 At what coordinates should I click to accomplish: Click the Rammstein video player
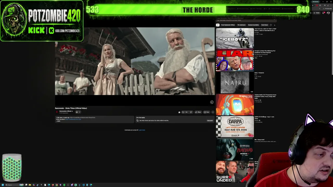click(135, 66)
